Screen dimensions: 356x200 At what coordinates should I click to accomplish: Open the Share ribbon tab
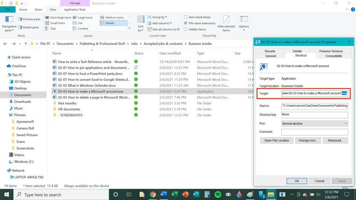pos(38,9)
